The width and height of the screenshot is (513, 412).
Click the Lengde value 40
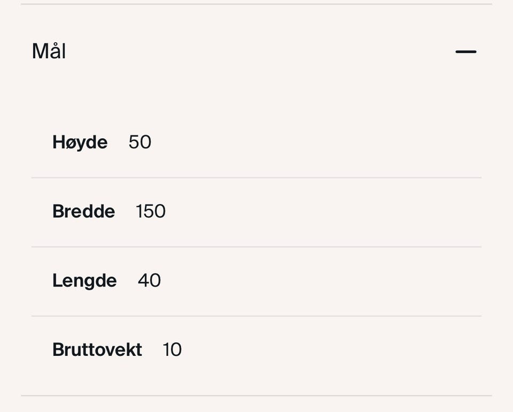click(150, 281)
